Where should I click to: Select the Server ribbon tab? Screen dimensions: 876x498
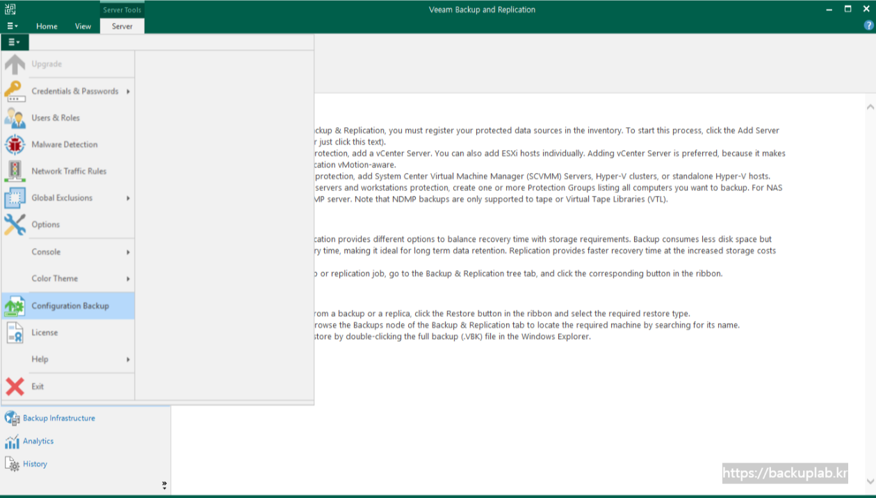[x=122, y=26]
